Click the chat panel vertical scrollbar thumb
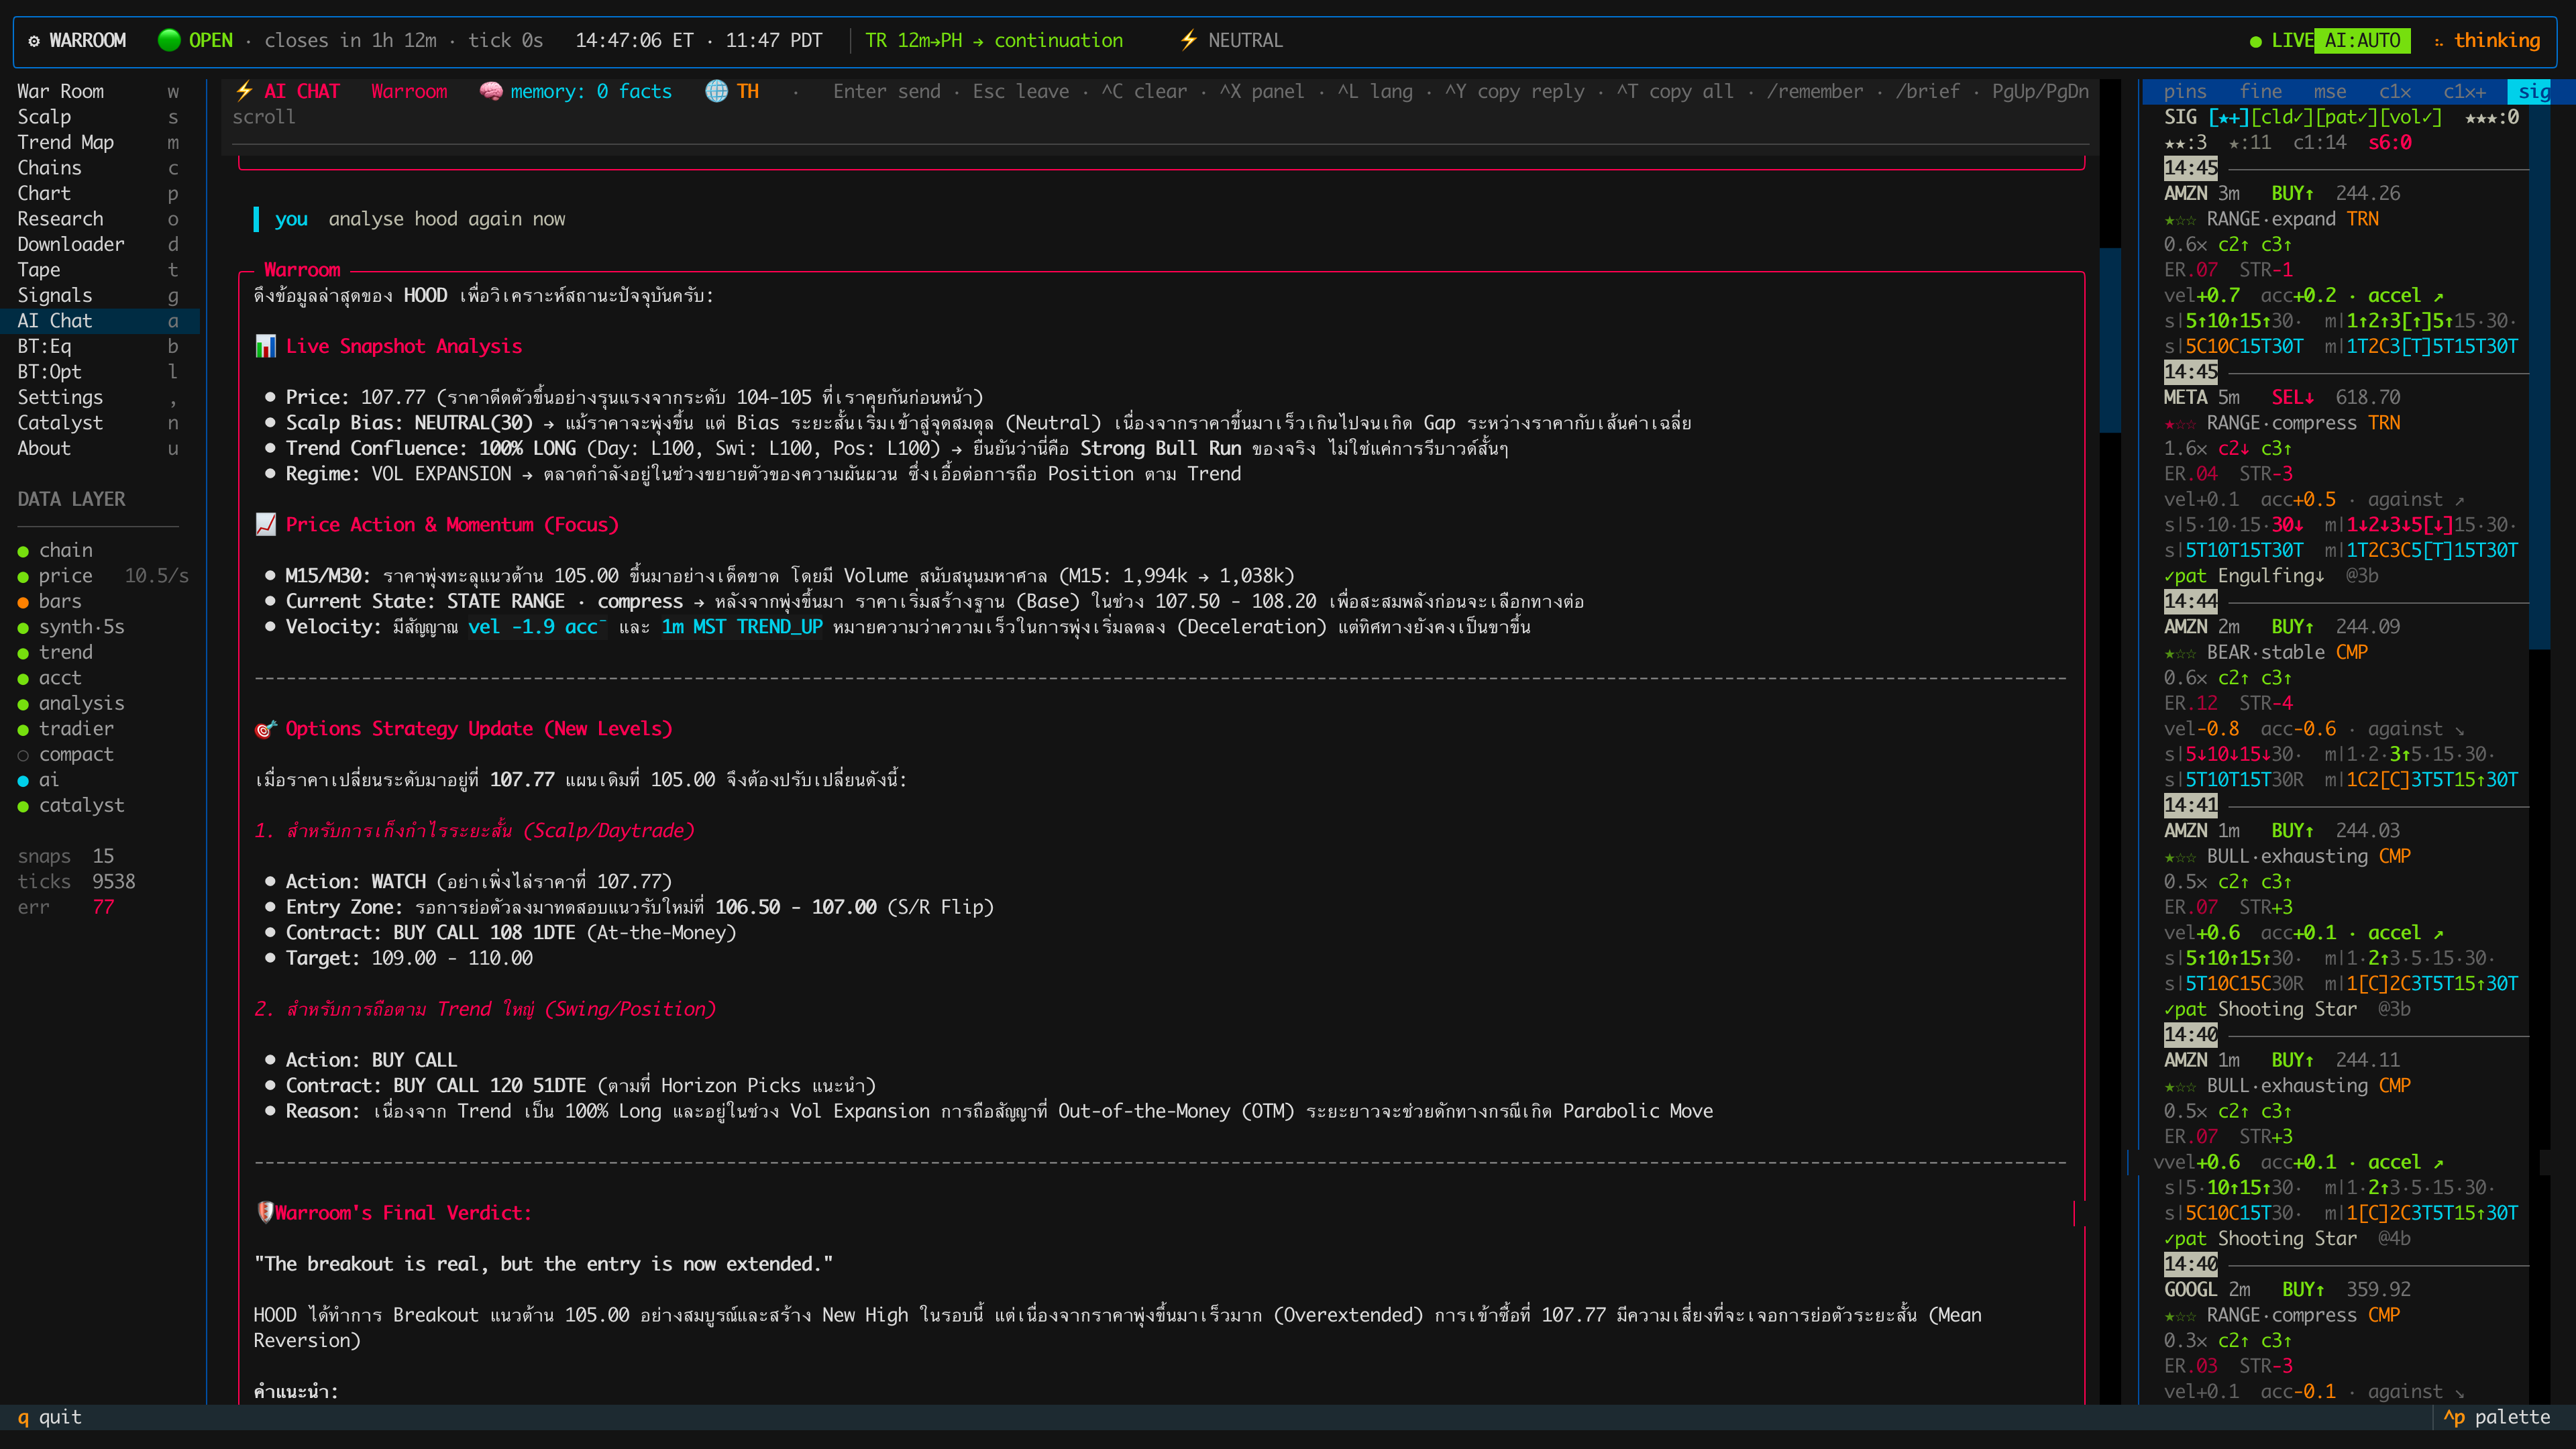 coord(2110,340)
